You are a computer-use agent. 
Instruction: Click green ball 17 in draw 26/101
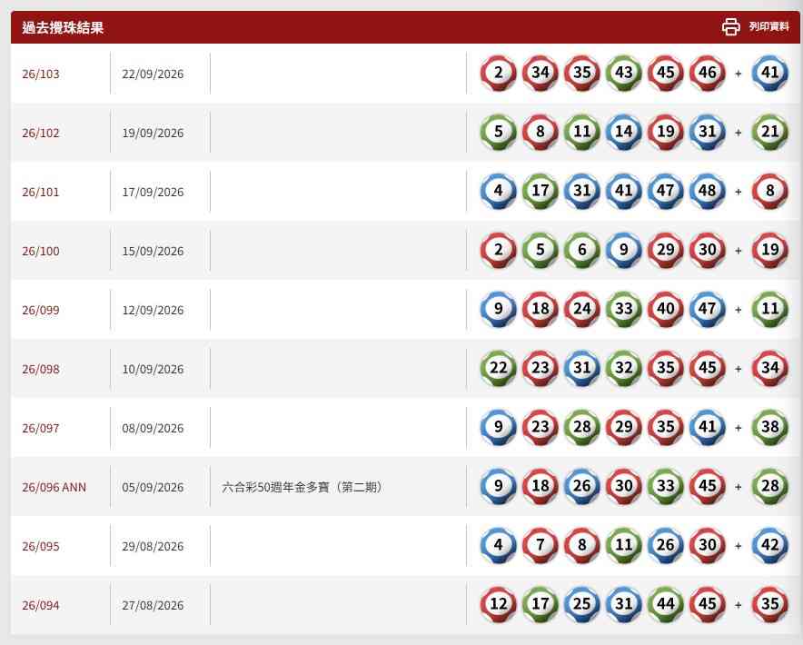pos(540,191)
